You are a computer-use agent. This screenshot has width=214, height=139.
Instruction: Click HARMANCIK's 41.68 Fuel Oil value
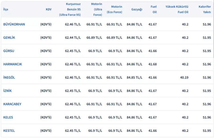click(x=152, y=64)
